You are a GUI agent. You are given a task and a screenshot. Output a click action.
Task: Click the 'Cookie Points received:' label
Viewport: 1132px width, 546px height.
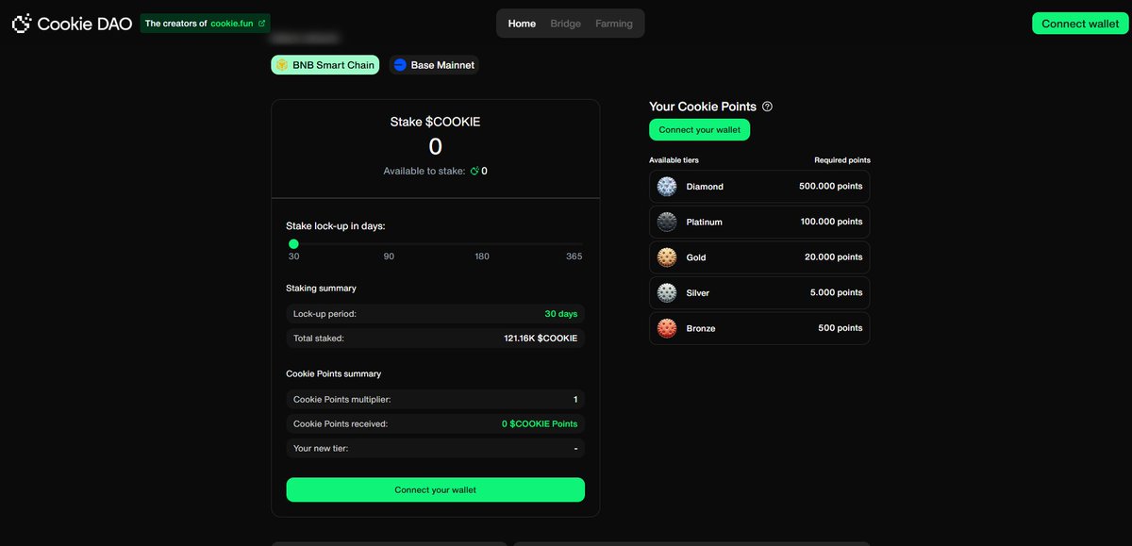click(x=341, y=424)
